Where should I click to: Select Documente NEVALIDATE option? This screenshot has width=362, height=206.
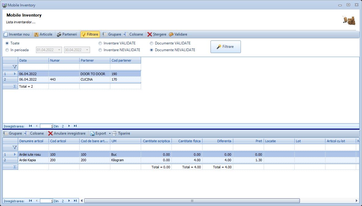(151, 50)
